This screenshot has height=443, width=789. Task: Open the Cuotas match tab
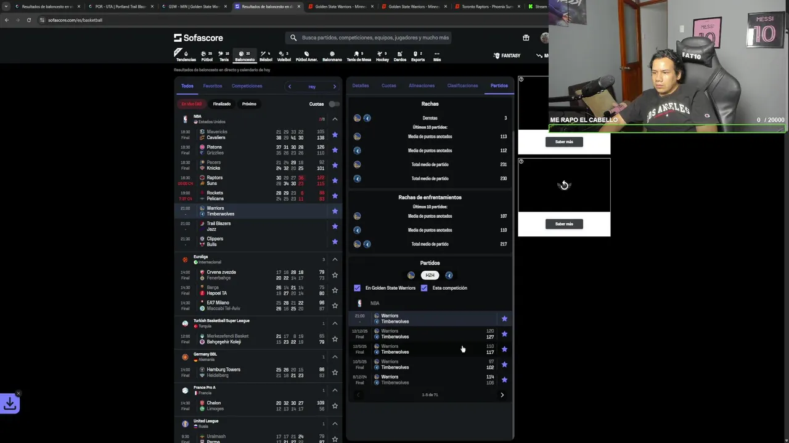point(389,86)
